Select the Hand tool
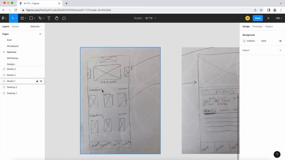 (57, 18)
